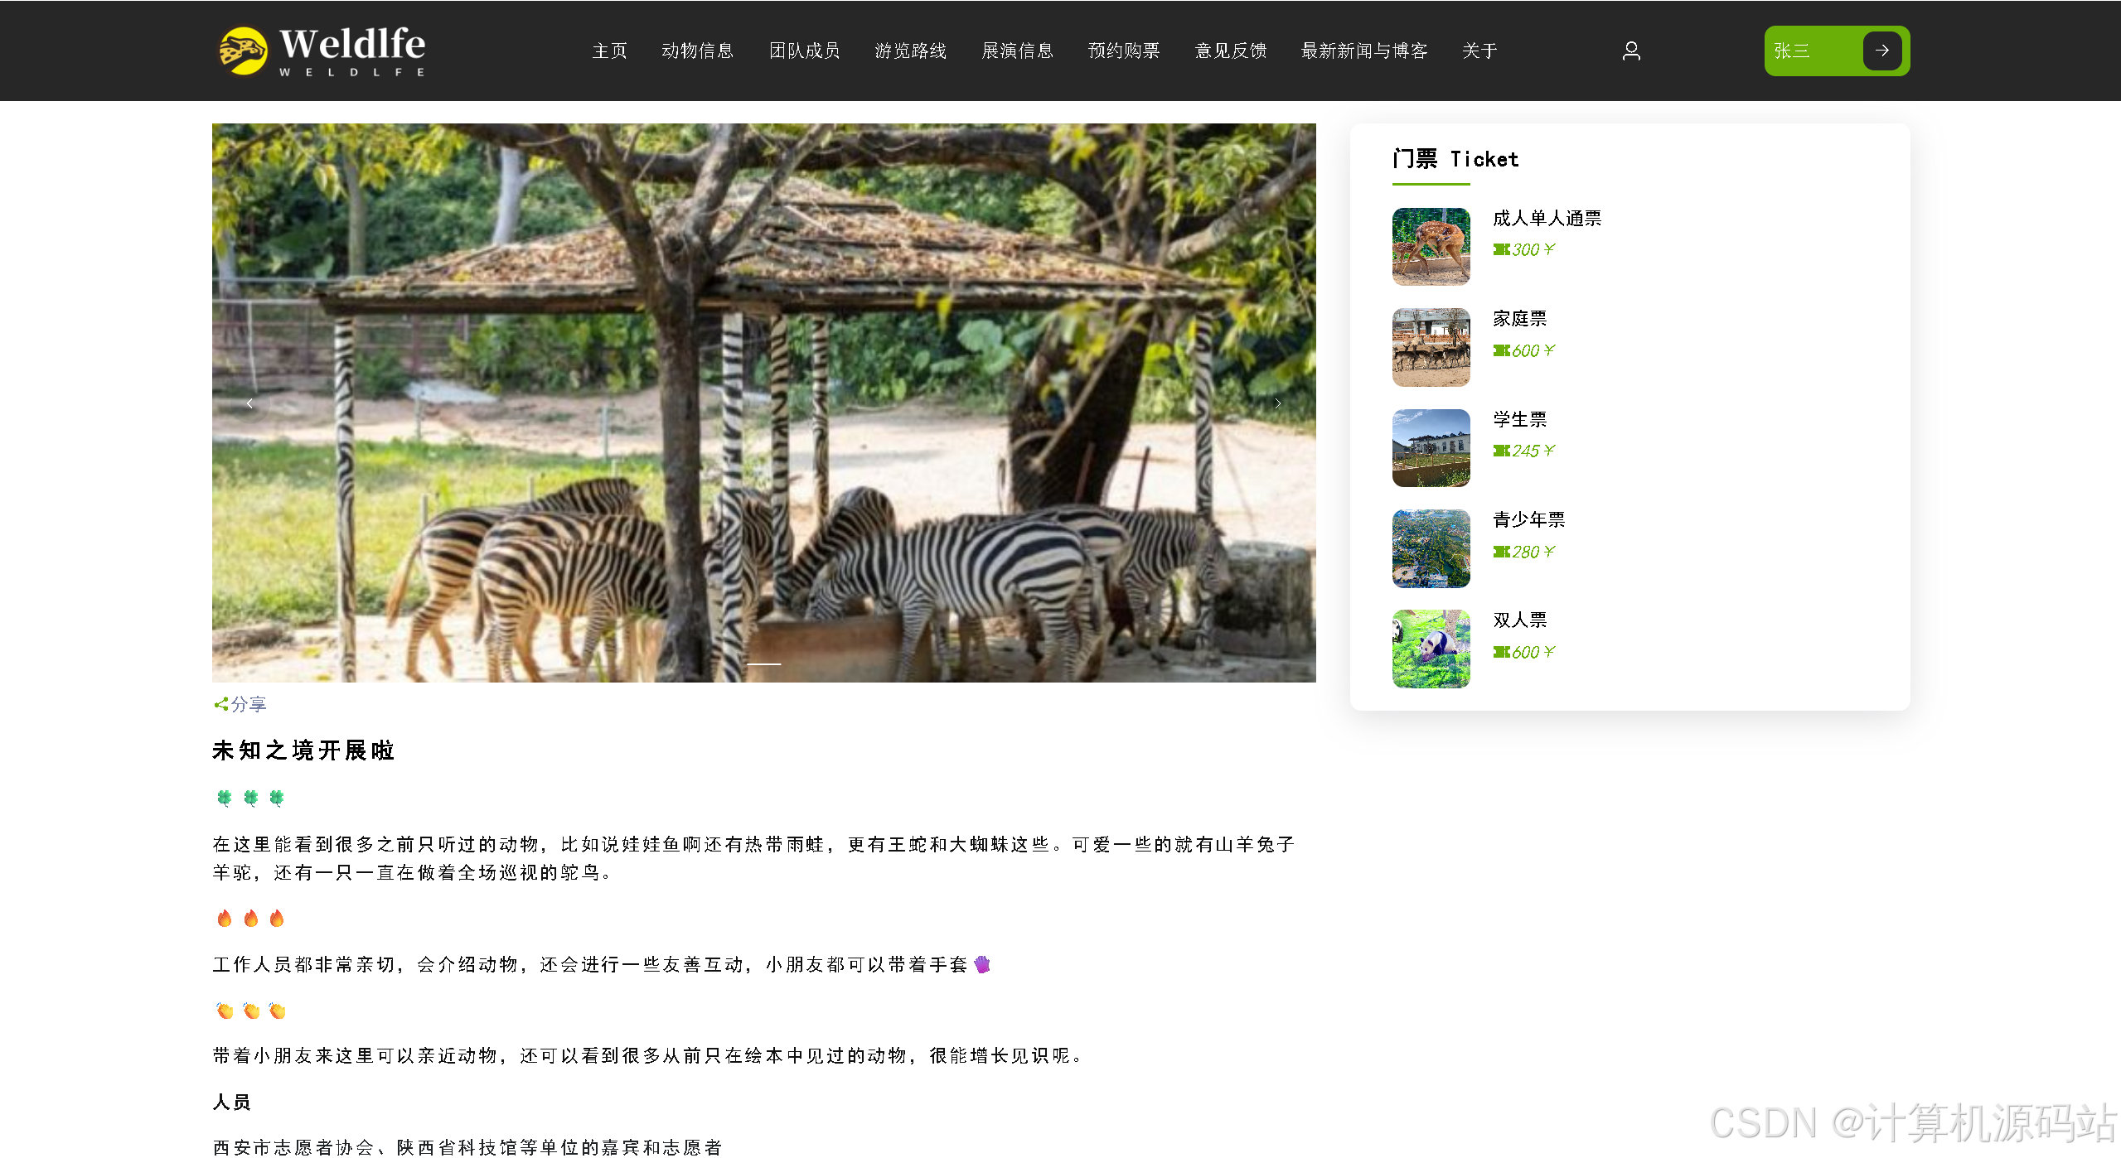Click the 张三 user button
Screen dimensions: 2121x1158
click(x=1837, y=51)
